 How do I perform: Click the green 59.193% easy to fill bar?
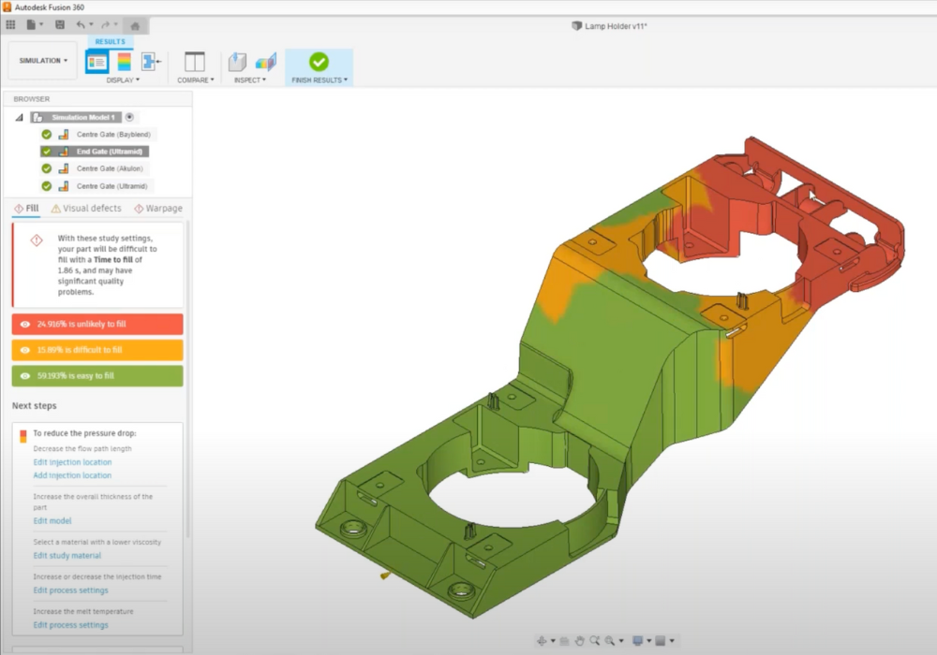pyautogui.click(x=97, y=376)
